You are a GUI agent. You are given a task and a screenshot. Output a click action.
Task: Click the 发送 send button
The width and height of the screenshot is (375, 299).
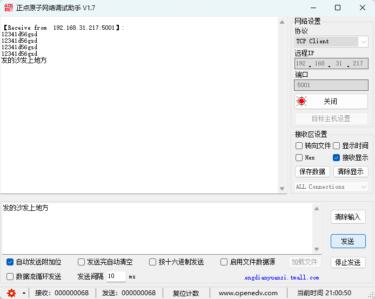[x=348, y=241]
